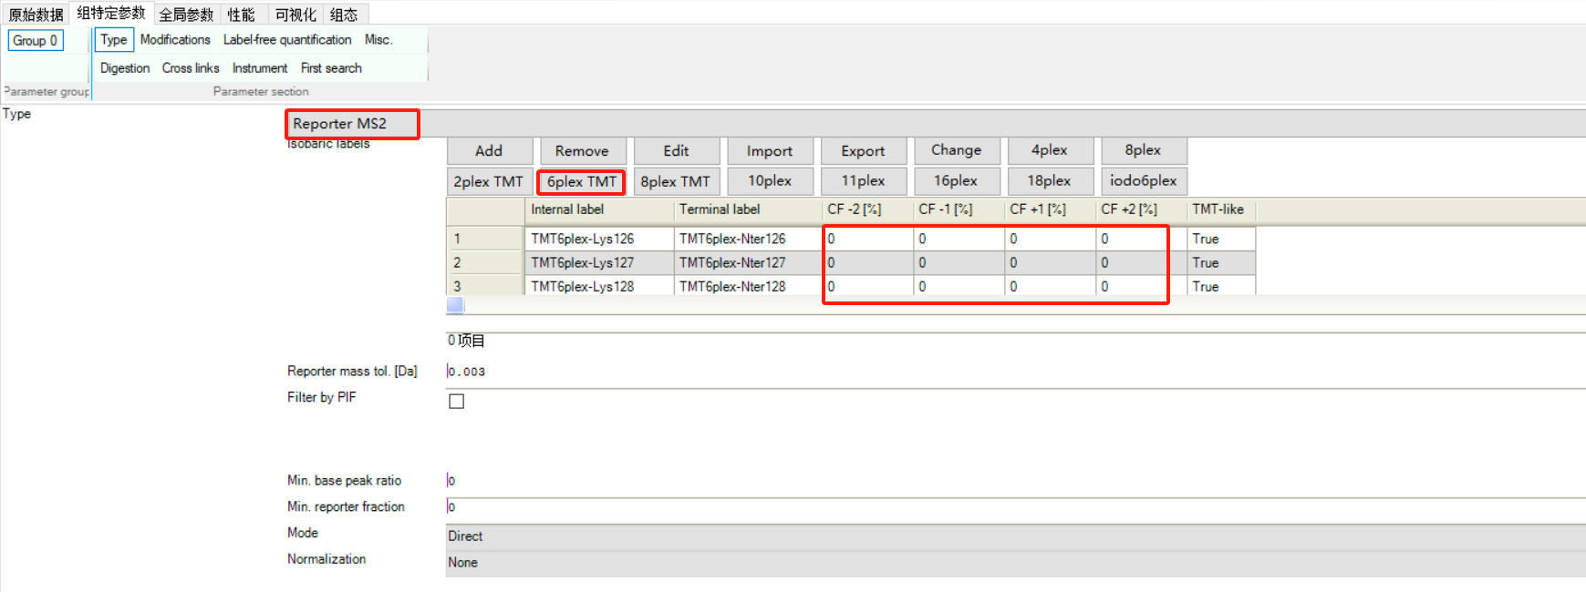This screenshot has height=592, width=1586.
Task: Toggle the Filter by PIF checkbox
Action: click(457, 402)
